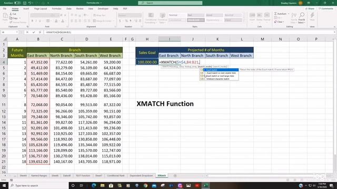Pick the Font Color button
This screenshot has width=337, height=189.
coord(63,21)
